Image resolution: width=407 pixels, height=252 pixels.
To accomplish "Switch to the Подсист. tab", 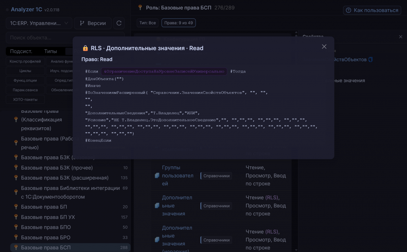I will click(x=21, y=51).
